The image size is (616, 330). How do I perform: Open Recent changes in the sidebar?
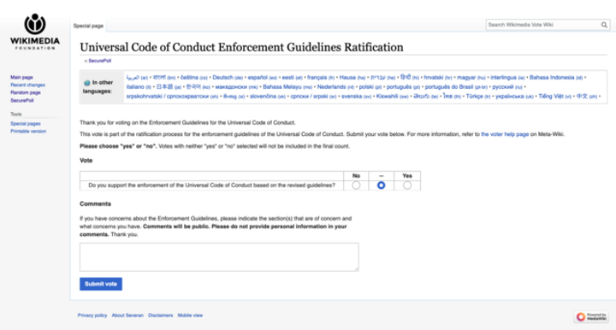[x=27, y=85]
